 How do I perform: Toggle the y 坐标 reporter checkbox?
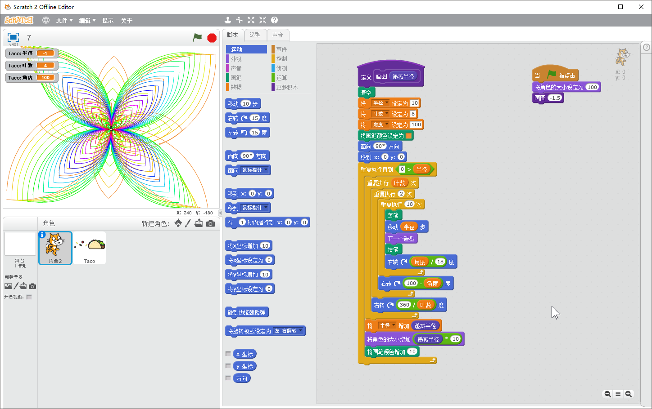click(x=228, y=366)
